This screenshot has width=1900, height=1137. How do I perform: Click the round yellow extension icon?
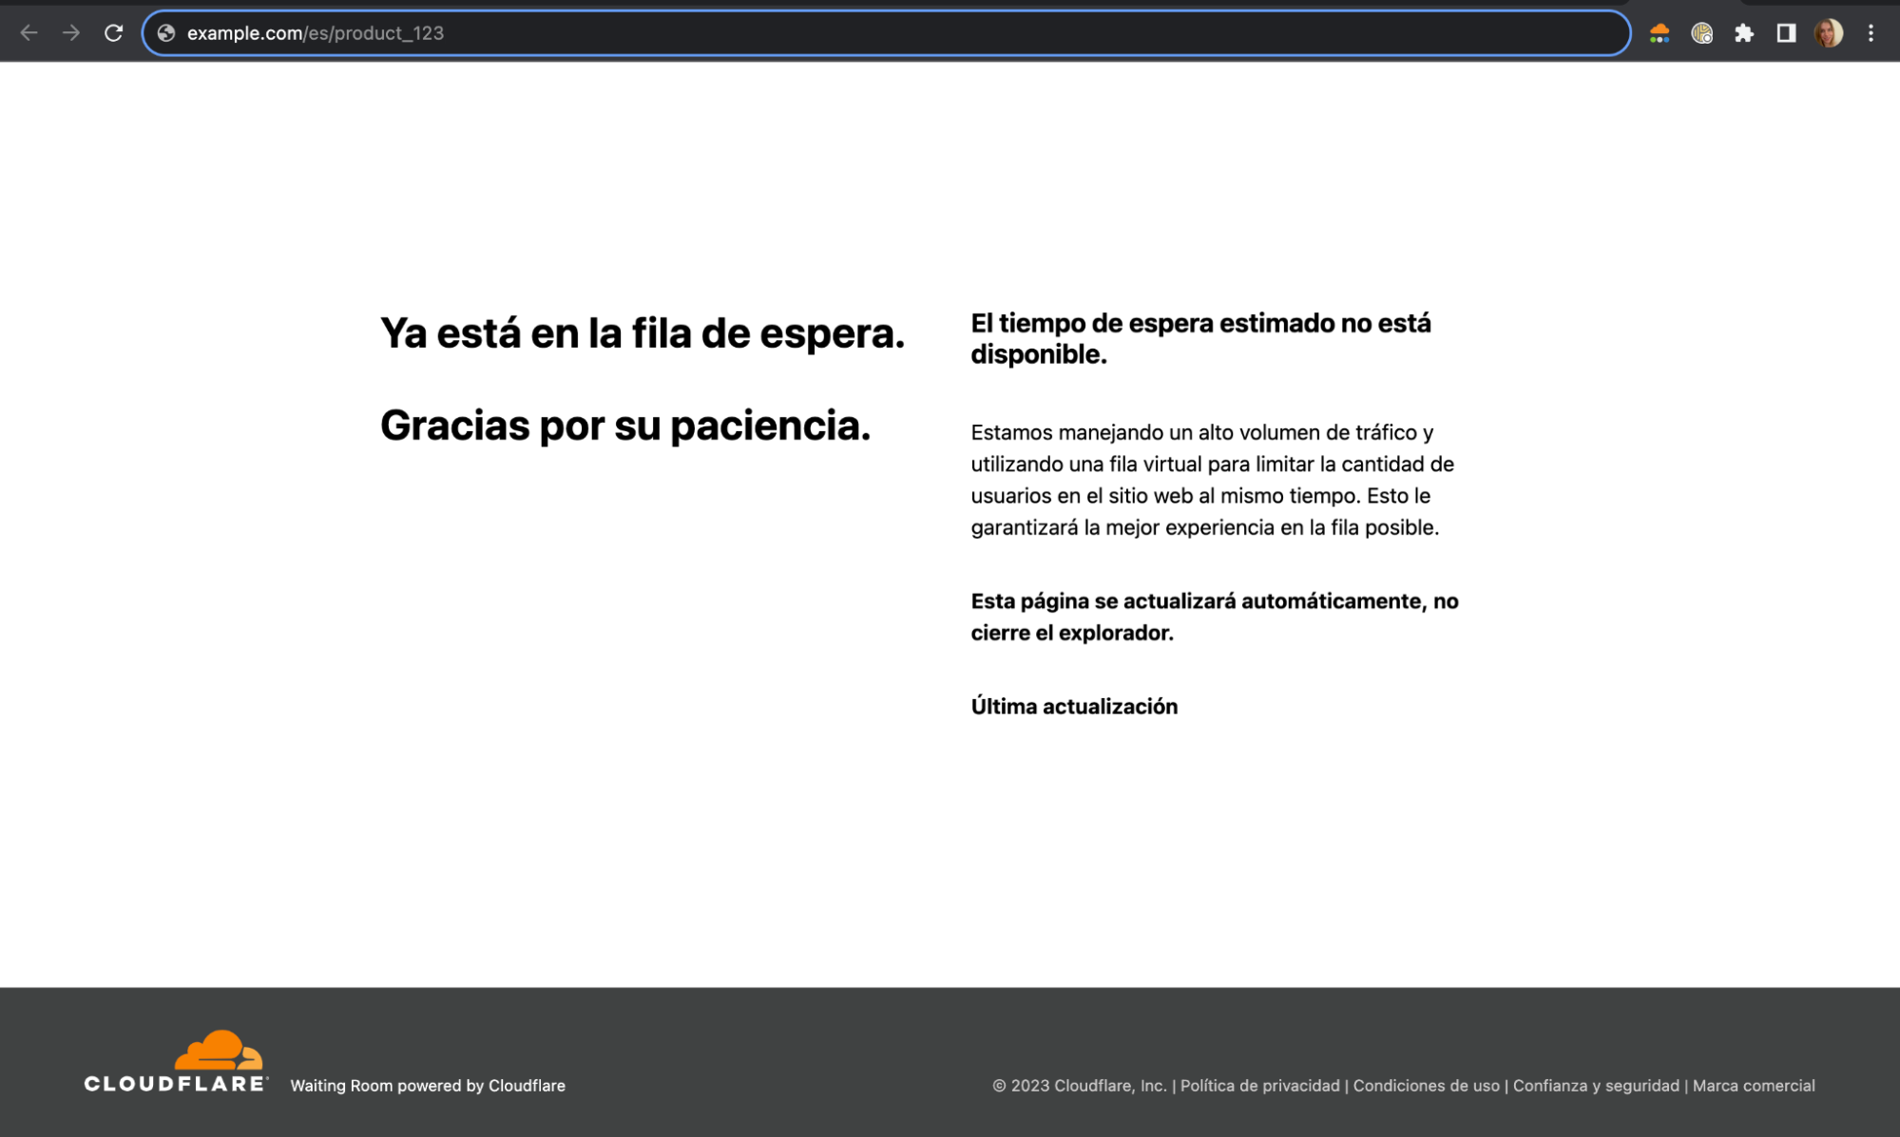pyautogui.click(x=1701, y=33)
